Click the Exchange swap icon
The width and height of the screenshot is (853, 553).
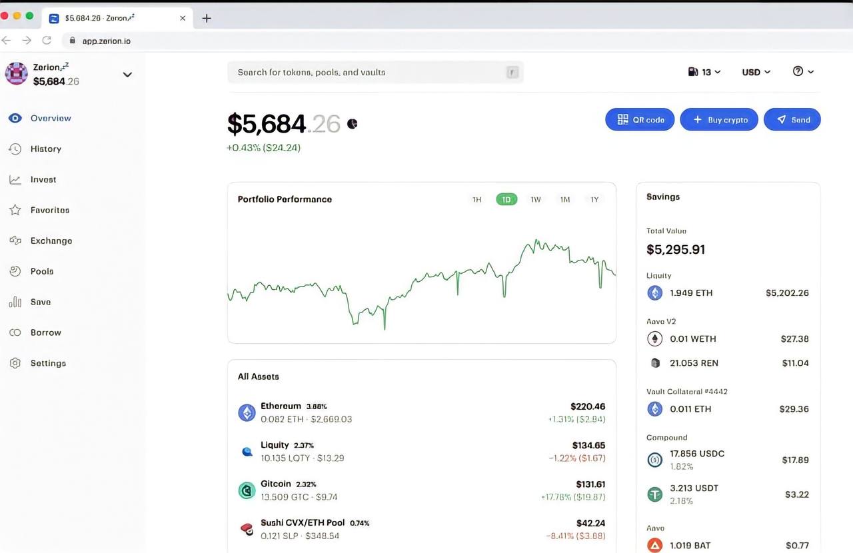[x=15, y=241]
